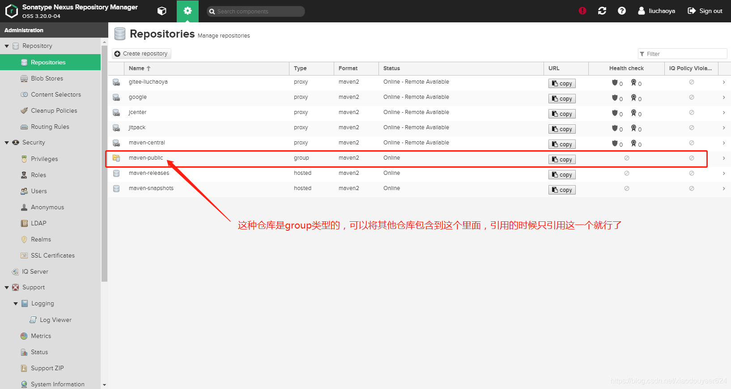Copy URL of maven-central repository
731x389 pixels.
coord(562,144)
